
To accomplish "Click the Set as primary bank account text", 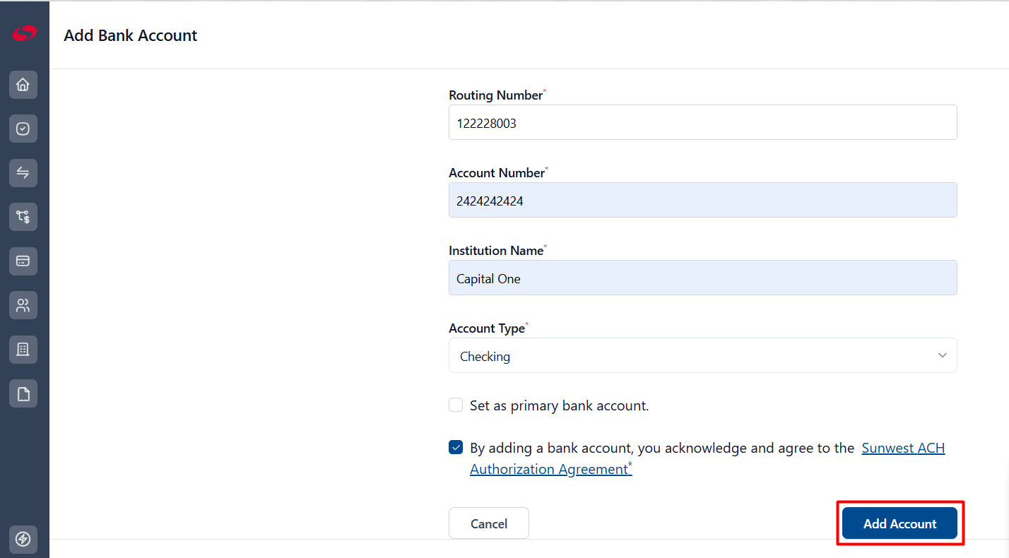I will tap(559, 405).
